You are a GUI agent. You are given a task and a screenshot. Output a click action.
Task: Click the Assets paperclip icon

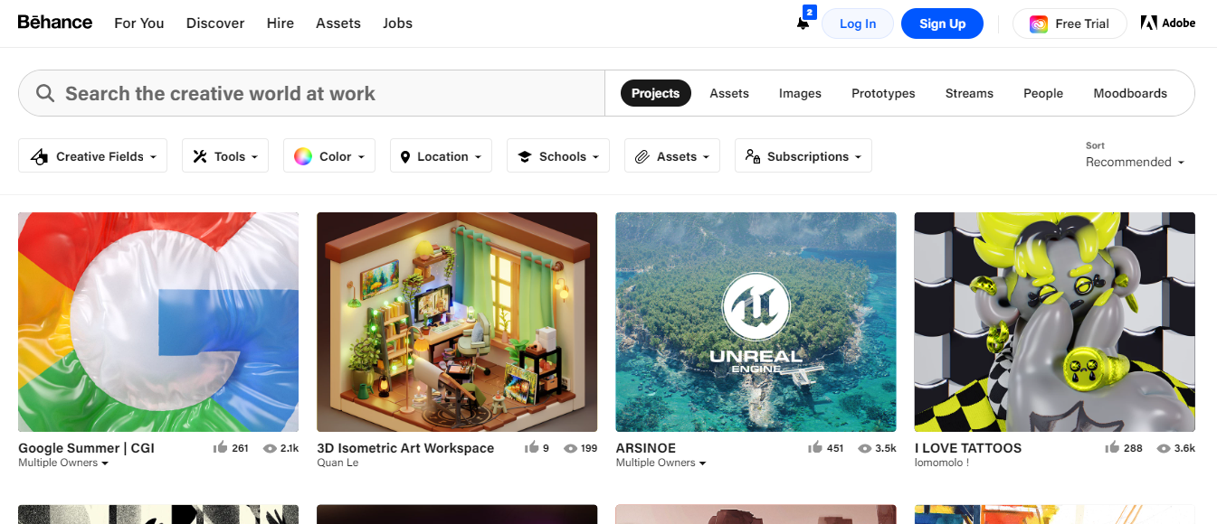[642, 156]
